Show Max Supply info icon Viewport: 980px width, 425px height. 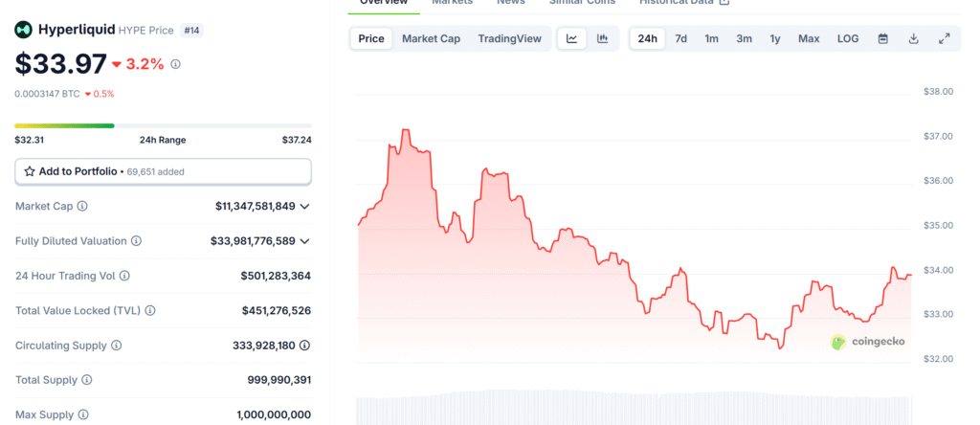tap(83, 414)
